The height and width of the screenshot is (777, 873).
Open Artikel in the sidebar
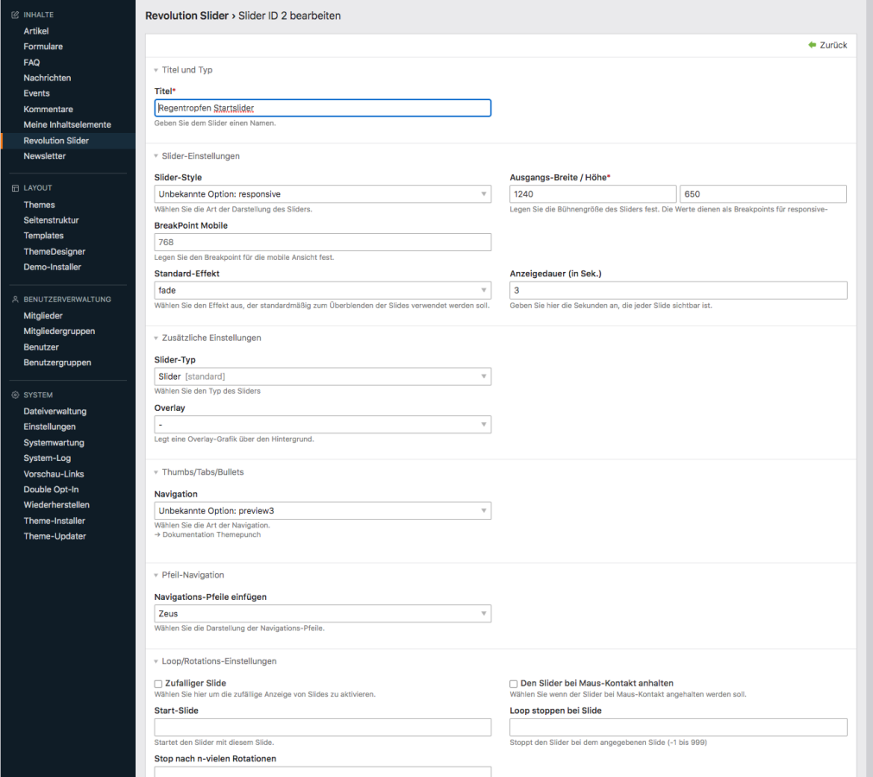[x=36, y=31]
